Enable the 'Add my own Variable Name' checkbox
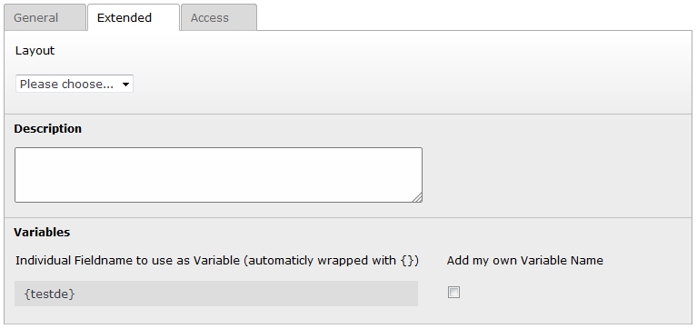The height and width of the screenshot is (329, 697). pos(453,293)
